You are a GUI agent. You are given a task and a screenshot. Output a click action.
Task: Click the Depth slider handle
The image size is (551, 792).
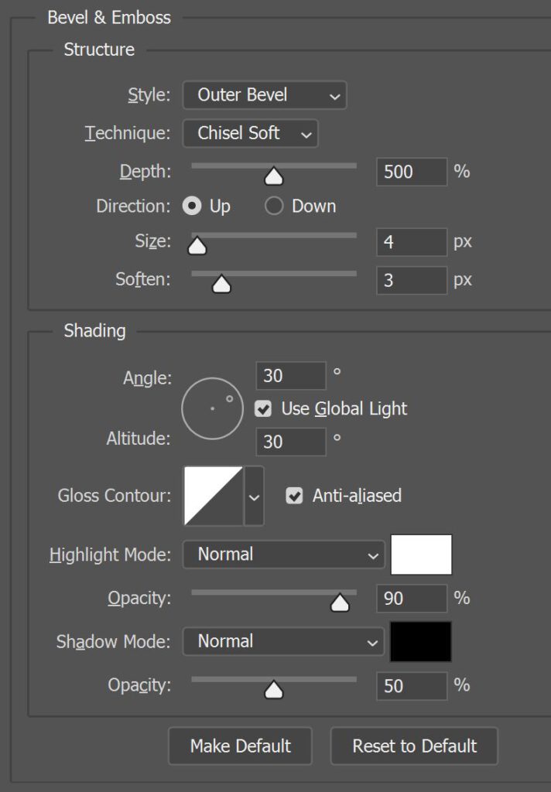coord(274,176)
